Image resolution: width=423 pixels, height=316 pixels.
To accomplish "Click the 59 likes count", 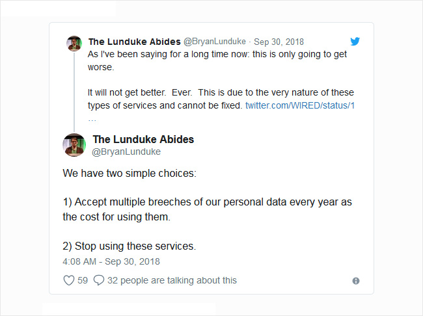I will [x=83, y=280].
